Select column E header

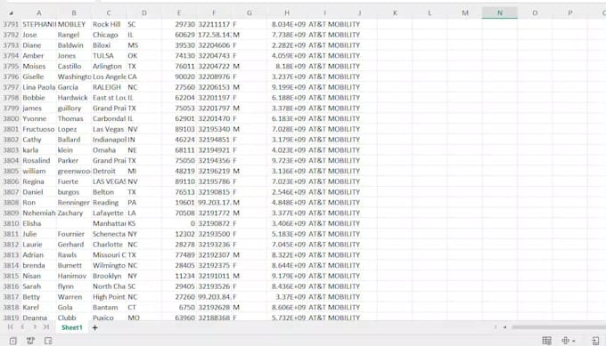(179, 12)
